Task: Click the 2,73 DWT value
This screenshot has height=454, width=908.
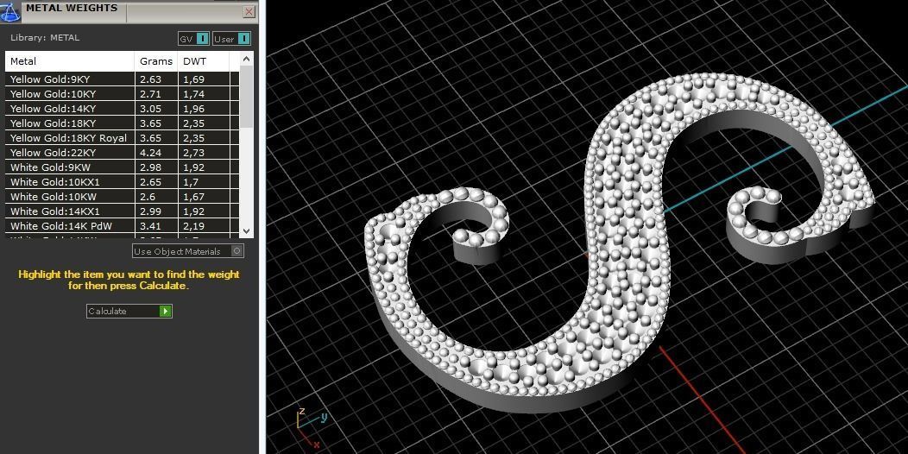Action: 194,153
